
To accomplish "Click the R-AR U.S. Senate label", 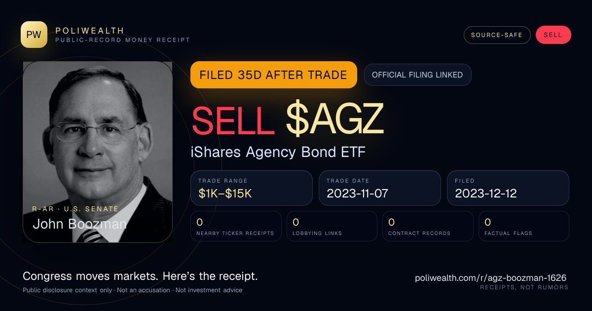I will coord(75,209).
